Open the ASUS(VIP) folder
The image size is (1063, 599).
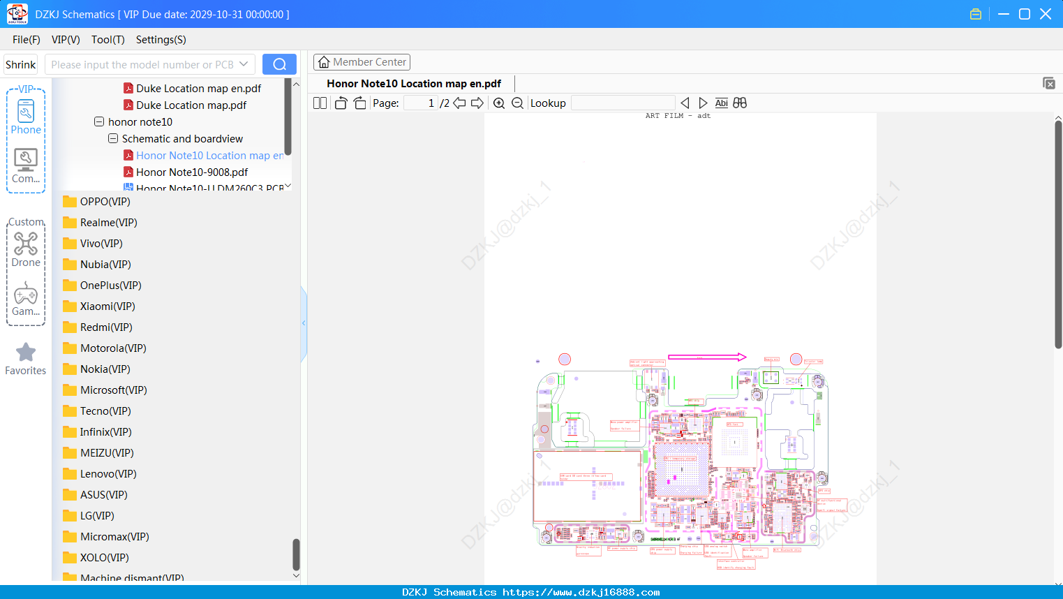[95, 494]
